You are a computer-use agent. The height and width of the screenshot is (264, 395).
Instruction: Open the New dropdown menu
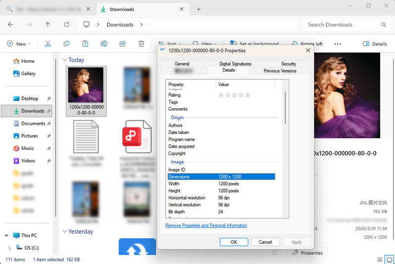click(19, 44)
